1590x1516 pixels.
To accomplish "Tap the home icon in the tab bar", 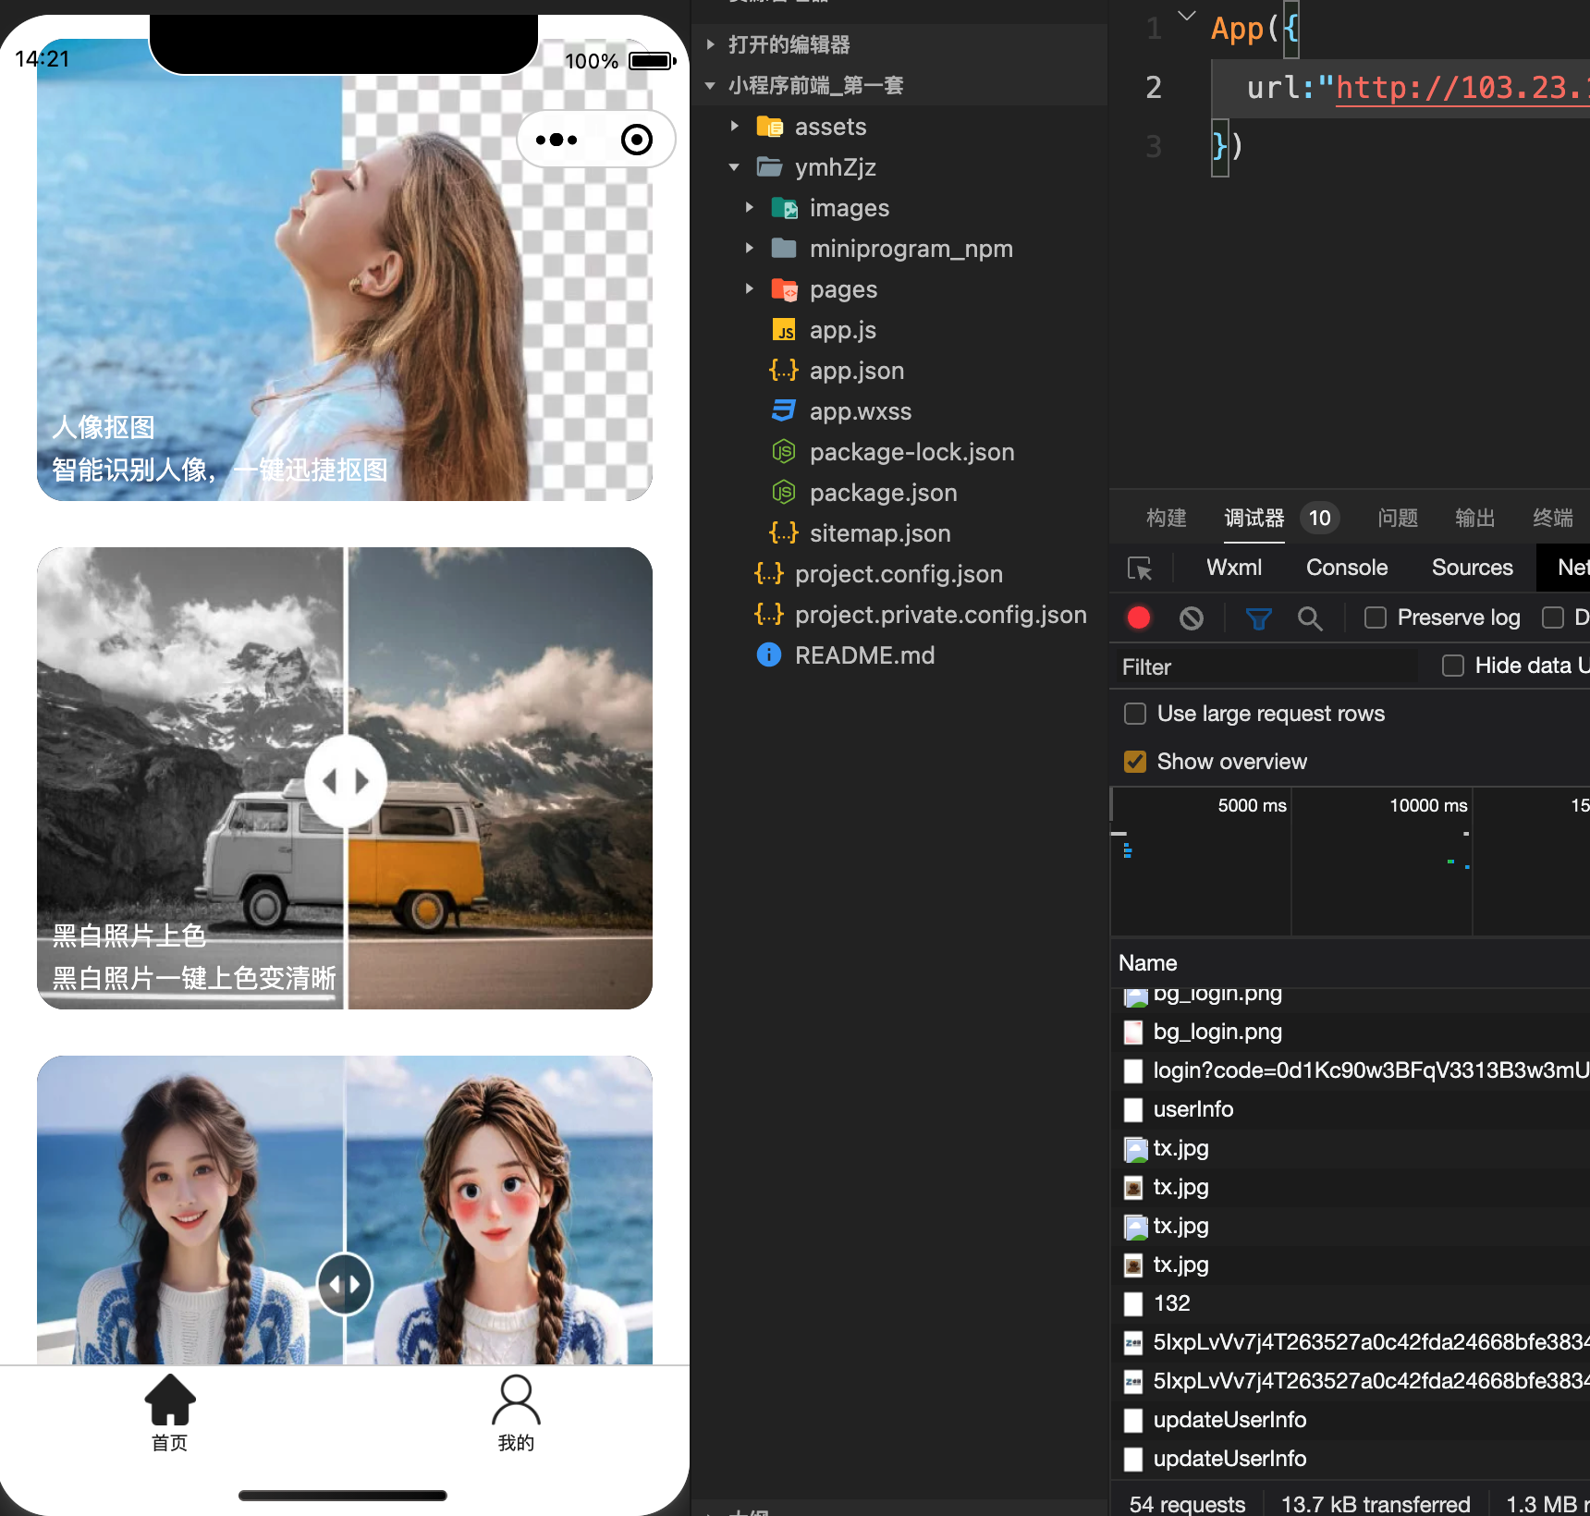I will pyautogui.click(x=170, y=1400).
